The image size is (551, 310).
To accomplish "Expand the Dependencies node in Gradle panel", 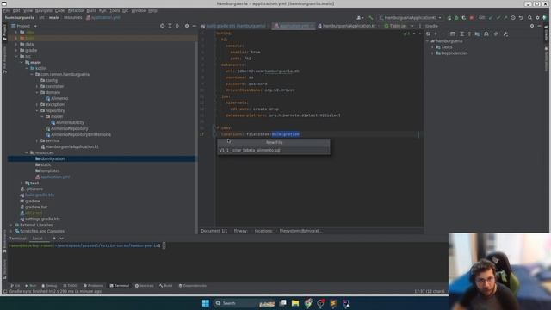I will [432, 53].
